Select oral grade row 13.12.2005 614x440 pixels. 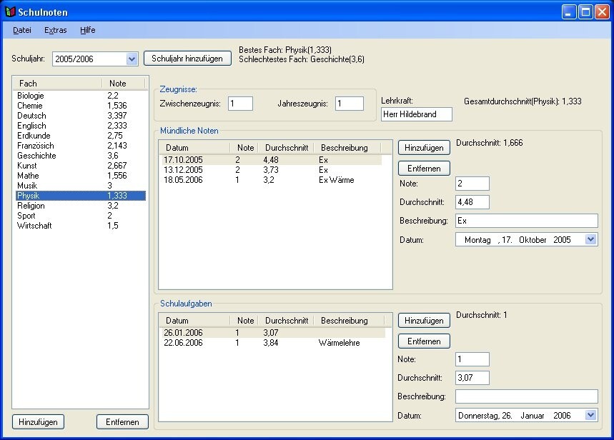[x=272, y=170]
